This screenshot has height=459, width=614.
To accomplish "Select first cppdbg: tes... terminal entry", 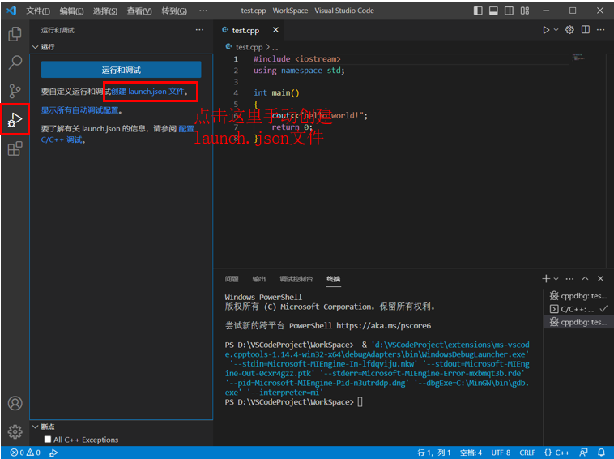I will click(578, 295).
